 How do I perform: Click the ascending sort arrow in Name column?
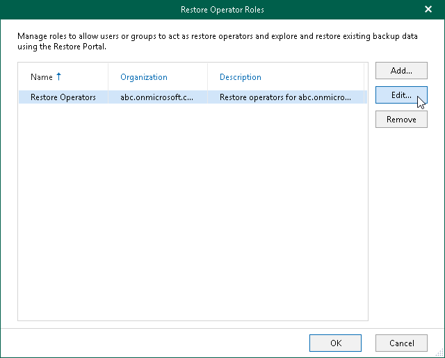coord(59,76)
